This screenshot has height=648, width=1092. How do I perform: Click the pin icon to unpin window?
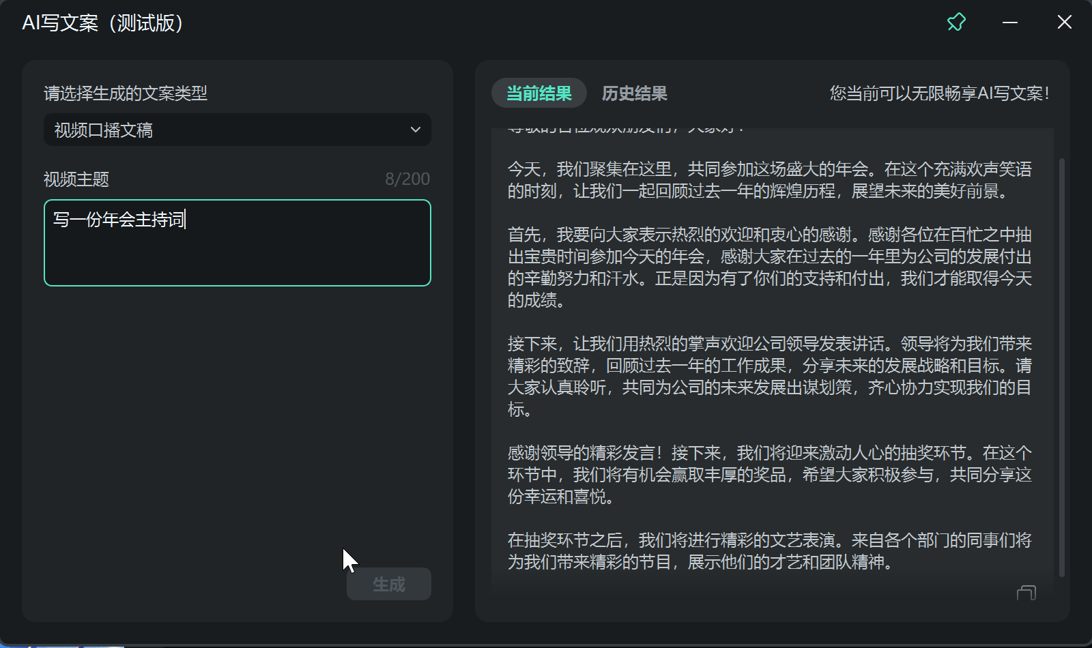point(955,22)
